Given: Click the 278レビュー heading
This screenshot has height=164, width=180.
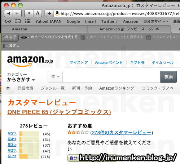Looking at the screenshot, I should point(34,126).
